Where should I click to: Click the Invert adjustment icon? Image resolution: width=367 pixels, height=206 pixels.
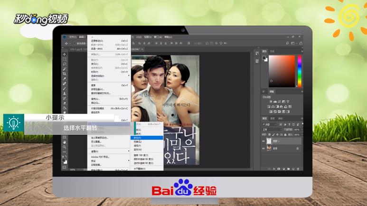tap(271, 112)
